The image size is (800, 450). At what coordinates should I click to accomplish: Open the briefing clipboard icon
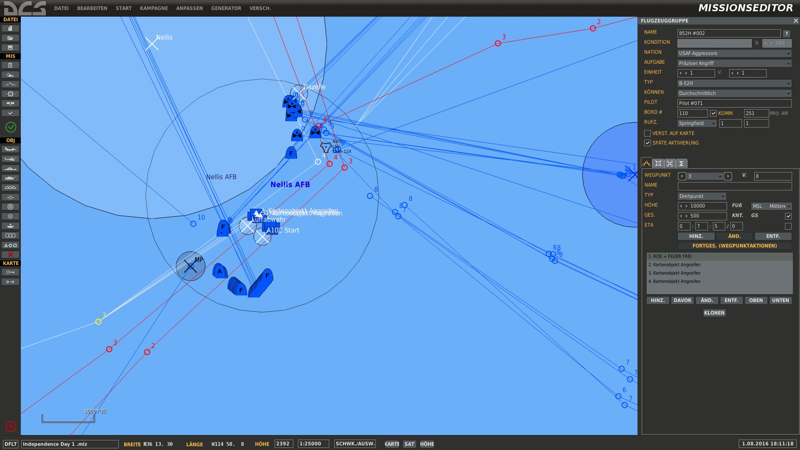point(10,65)
